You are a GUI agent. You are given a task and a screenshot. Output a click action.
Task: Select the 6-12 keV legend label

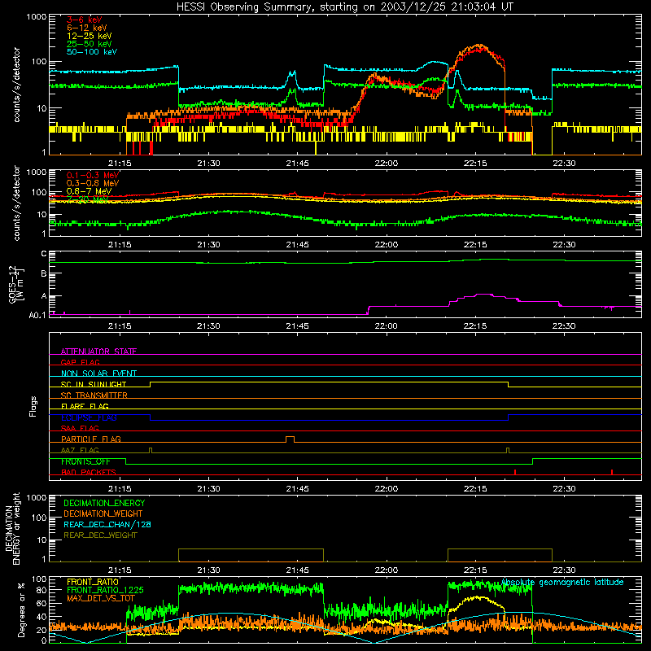pos(87,28)
